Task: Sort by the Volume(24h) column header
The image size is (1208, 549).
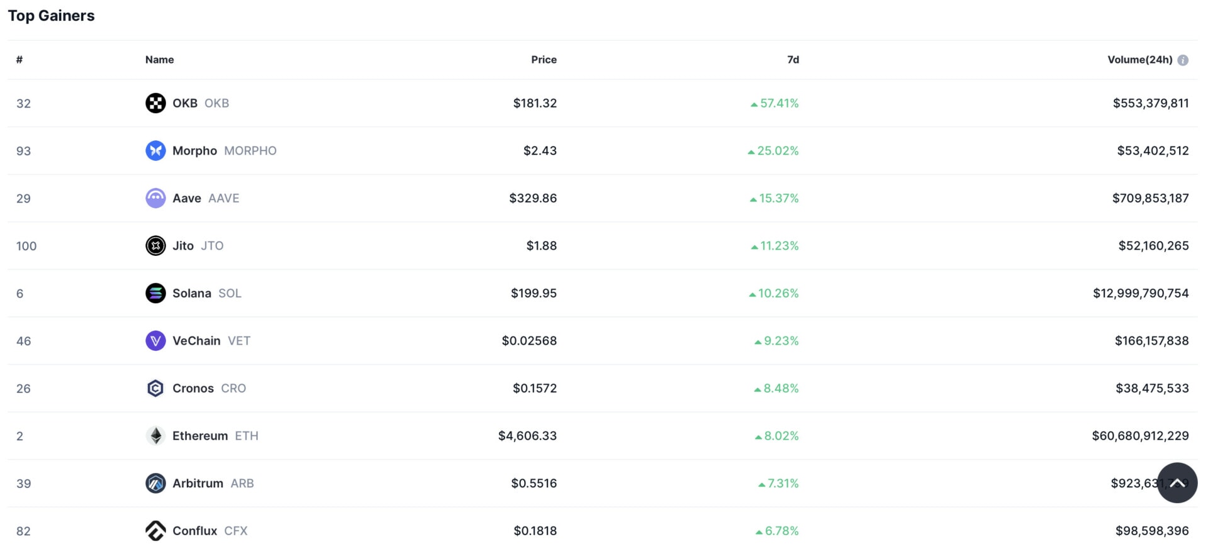Action: pyautogui.click(x=1139, y=60)
